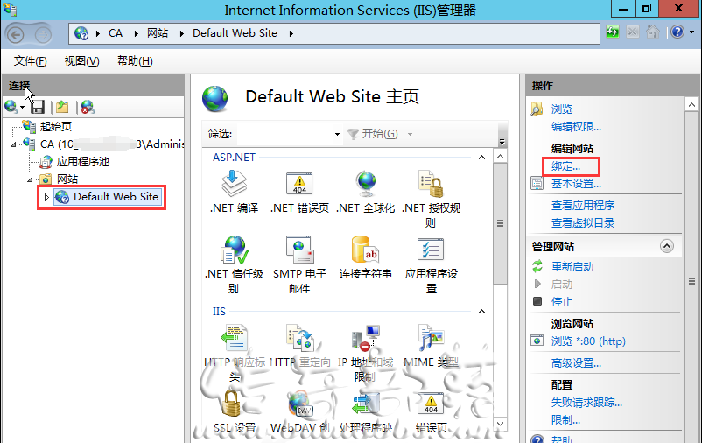Click the home icon in address bar
Screen dimensions: 702x443
[653, 32]
